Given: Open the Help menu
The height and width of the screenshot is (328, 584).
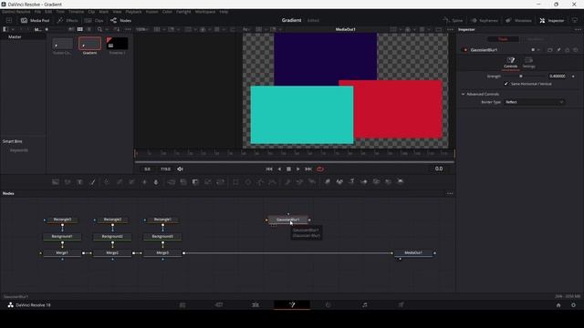Looking at the screenshot, I should tap(224, 12).
